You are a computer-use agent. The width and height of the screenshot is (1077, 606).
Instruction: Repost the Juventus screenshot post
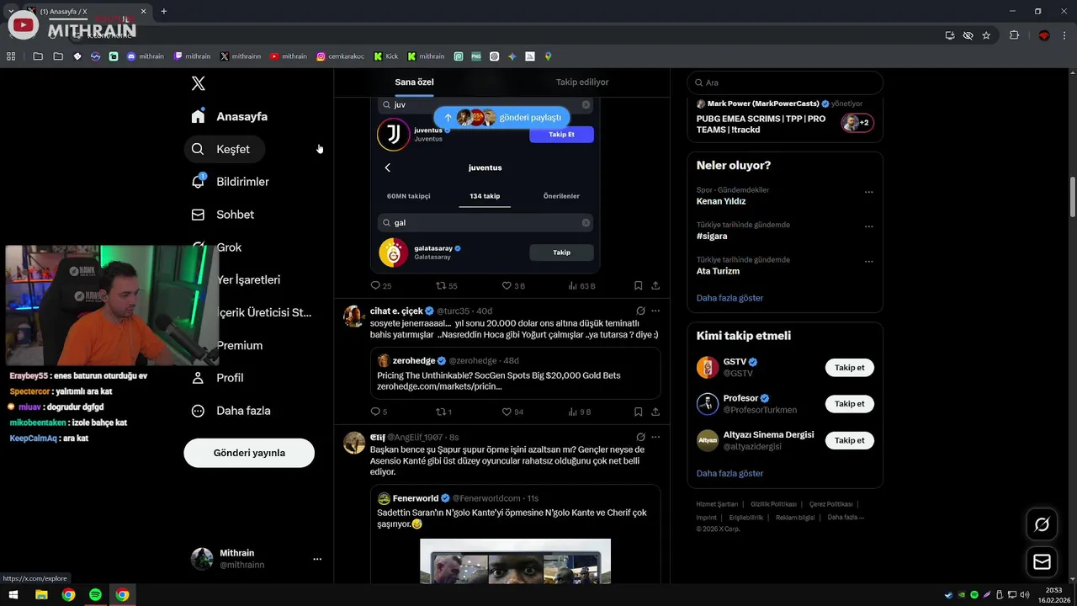point(446,286)
